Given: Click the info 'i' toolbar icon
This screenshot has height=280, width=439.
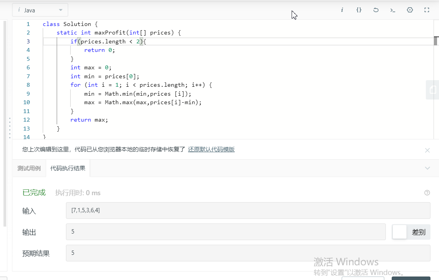Looking at the screenshot, I should click(342, 10).
